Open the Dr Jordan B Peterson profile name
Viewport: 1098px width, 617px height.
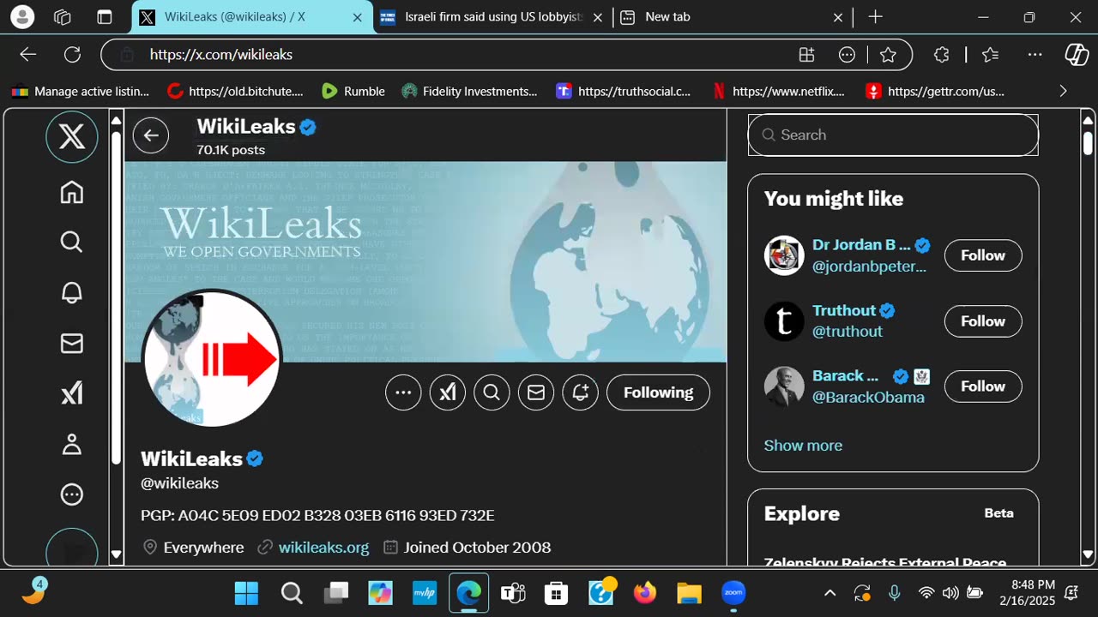pyautogui.click(x=861, y=245)
